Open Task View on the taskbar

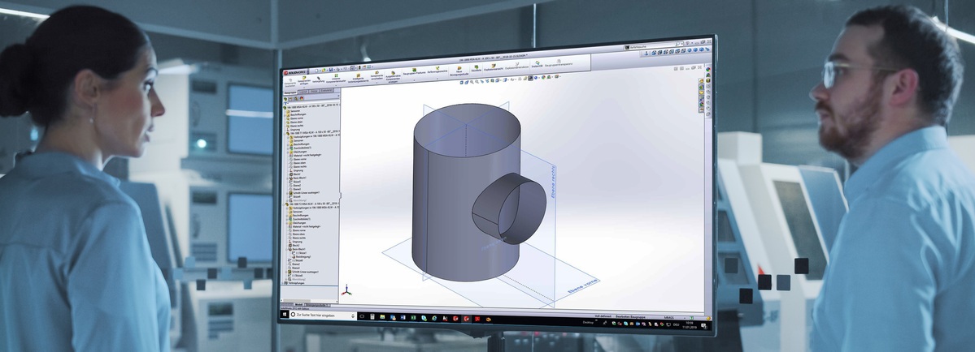pos(362,316)
